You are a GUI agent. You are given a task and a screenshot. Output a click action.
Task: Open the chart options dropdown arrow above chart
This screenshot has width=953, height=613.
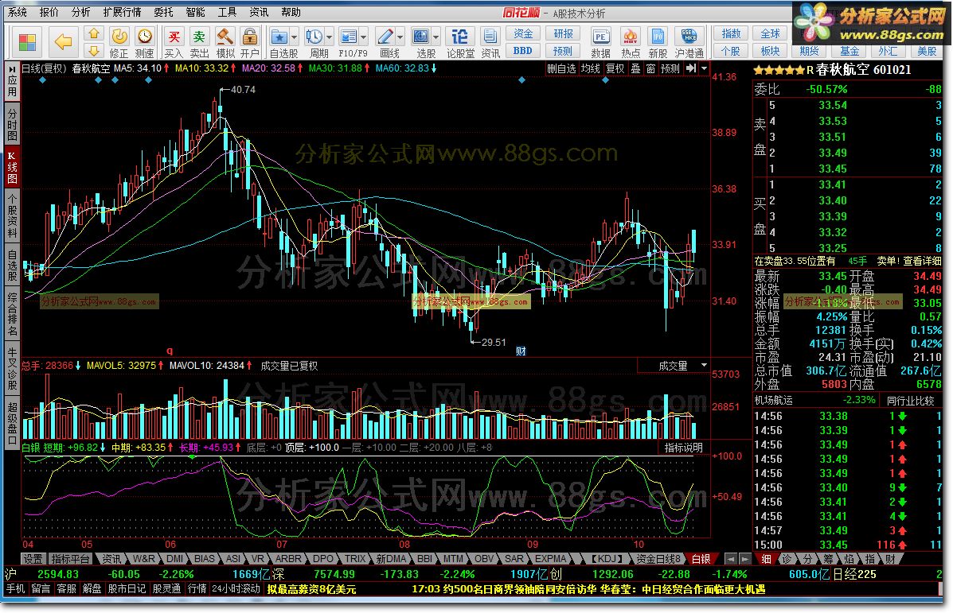[x=704, y=68]
